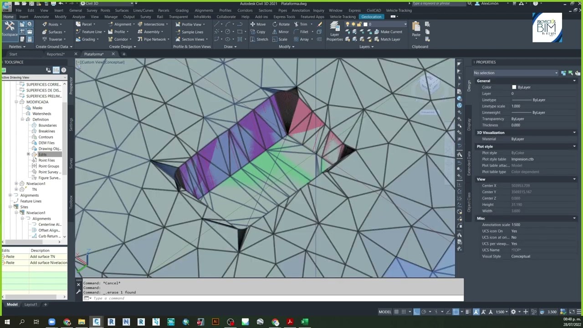Screen dimensions: 583x328
Task: Open the No selection dropdown in Properties
Action: 516,73
